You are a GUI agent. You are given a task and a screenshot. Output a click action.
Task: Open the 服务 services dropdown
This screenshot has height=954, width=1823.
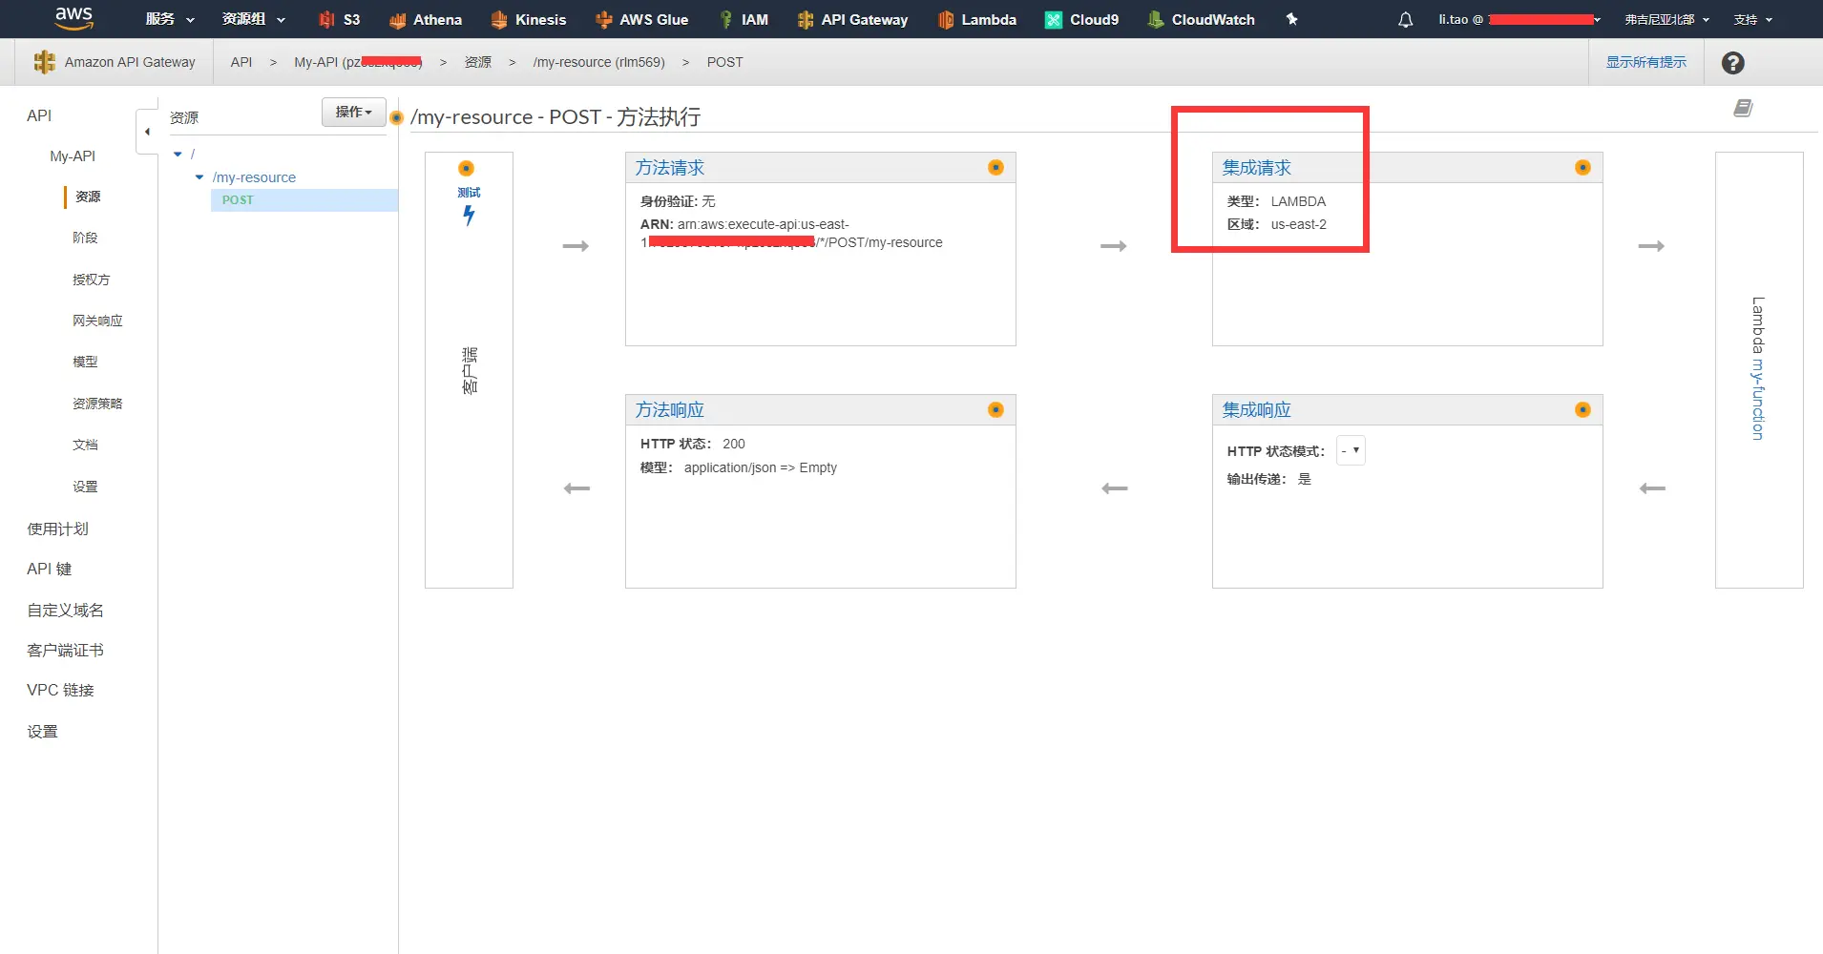pyautogui.click(x=170, y=19)
